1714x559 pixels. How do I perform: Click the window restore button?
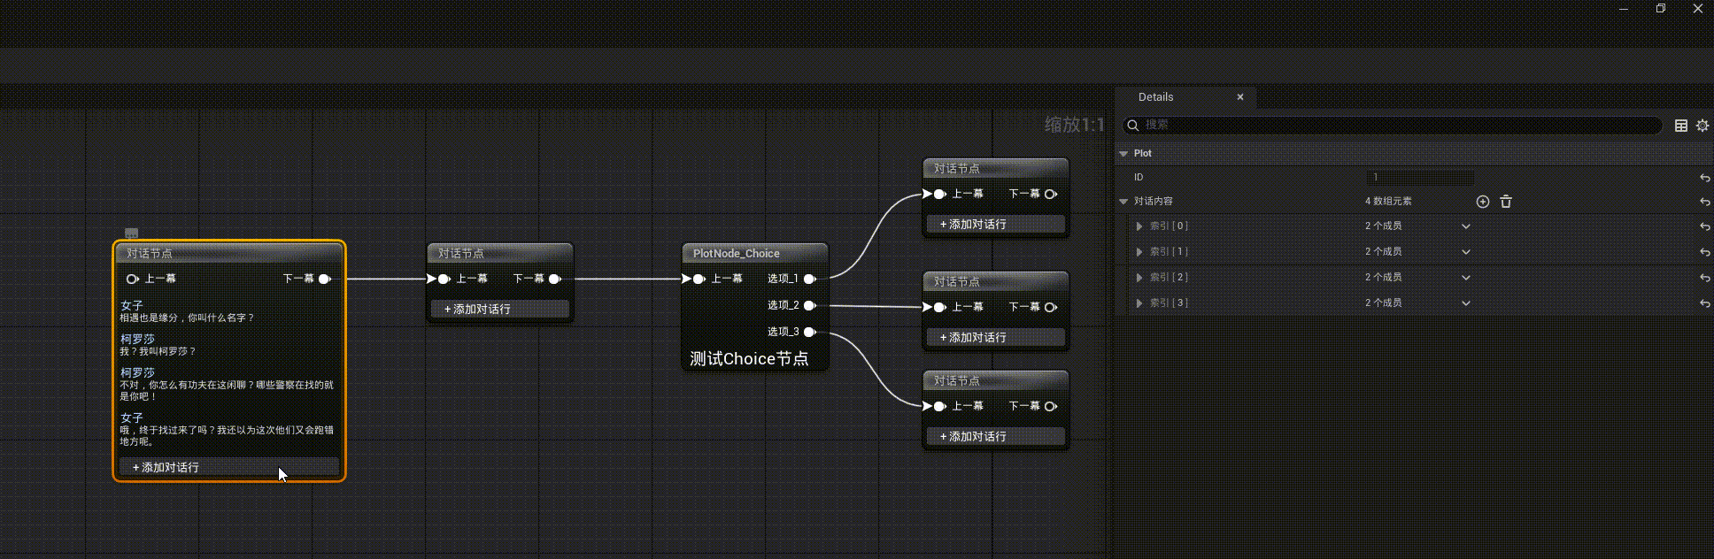click(x=1661, y=9)
